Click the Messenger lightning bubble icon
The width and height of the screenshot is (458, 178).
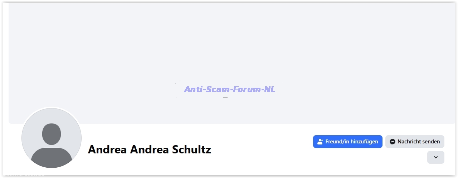click(393, 142)
